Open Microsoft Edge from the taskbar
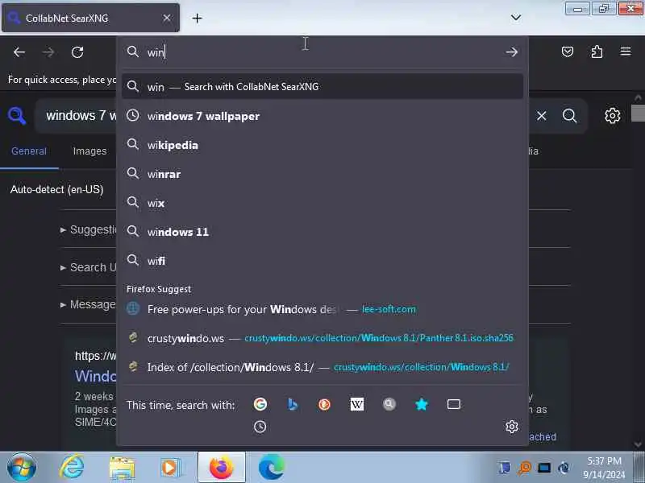The height and width of the screenshot is (483, 645). 271,468
